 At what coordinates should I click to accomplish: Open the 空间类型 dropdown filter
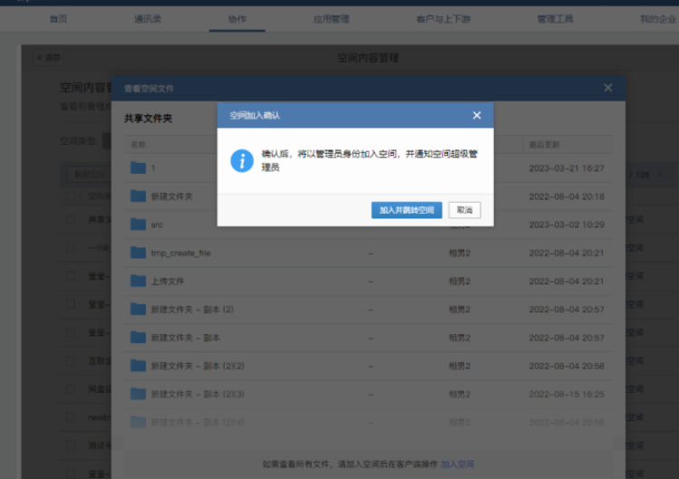(x=105, y=141)
